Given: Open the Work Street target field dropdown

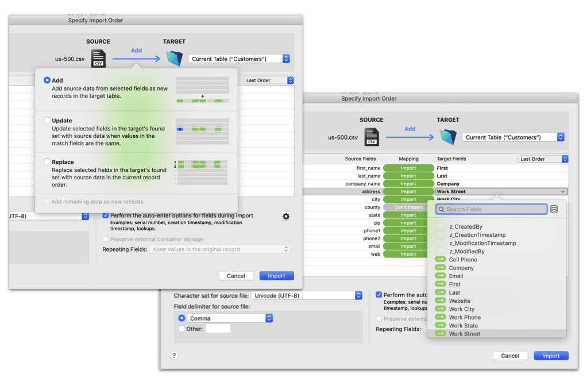Looking at the screenshot, I should [501, 191].
